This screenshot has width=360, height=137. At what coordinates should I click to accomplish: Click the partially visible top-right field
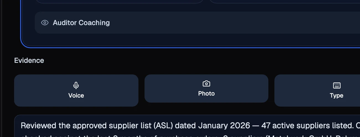pyautogui.click(x=285, y=1)
